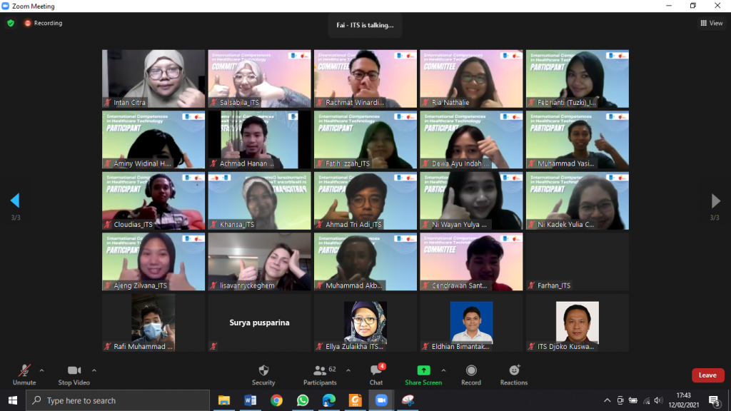Click the red Leave button
Image resolution: width=731 pixels, height=411 pixels.
click(707, 375)
